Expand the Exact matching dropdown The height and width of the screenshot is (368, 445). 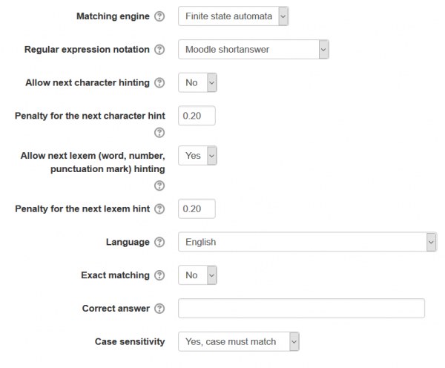[x=197, y=275]
